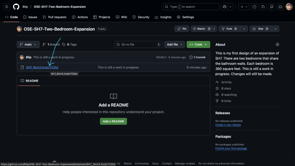The height and width of the screenshot is (166, 295).
Task: Open the Status footer link
Action: click(128, 163)
